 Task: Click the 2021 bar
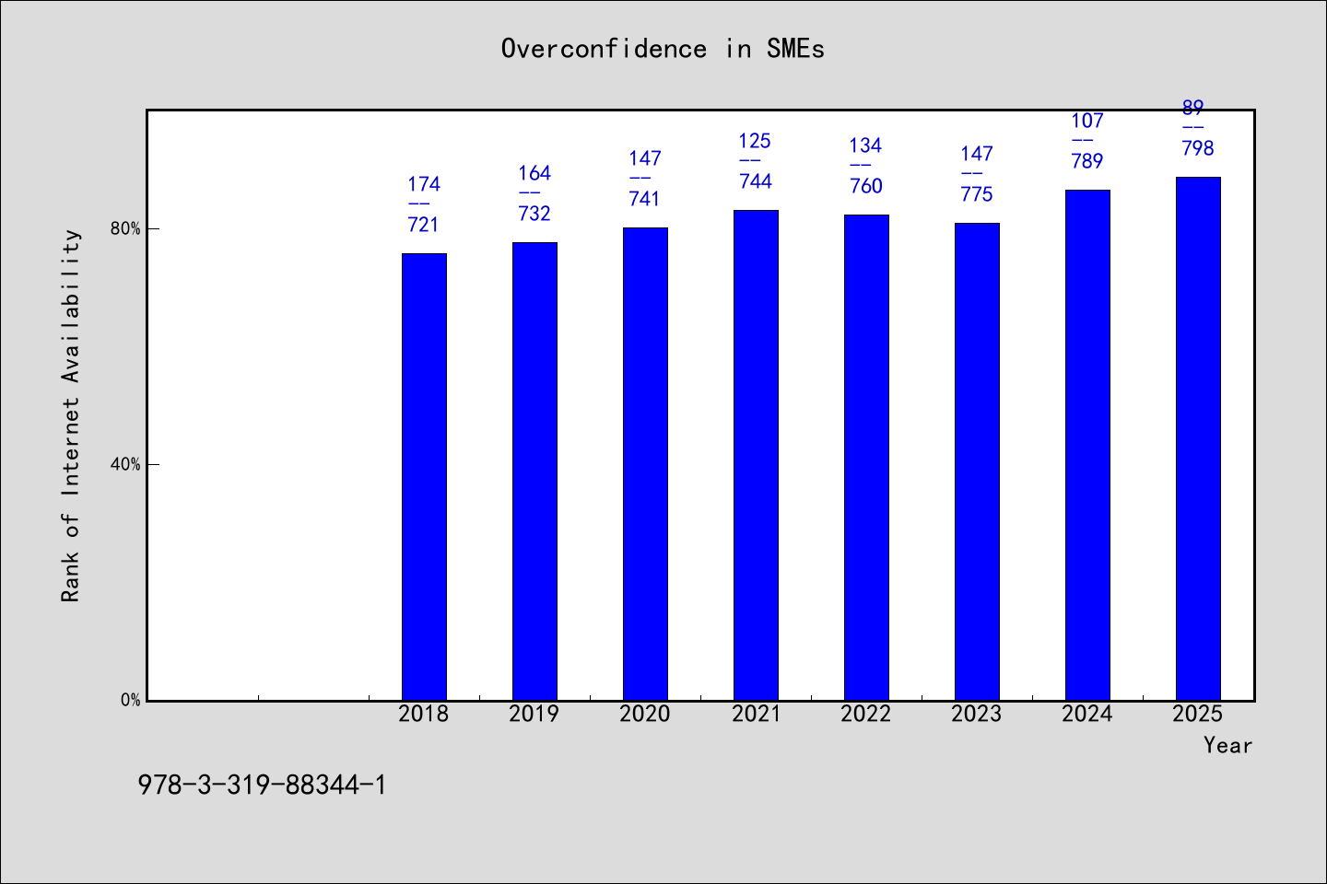click(756, 455)
